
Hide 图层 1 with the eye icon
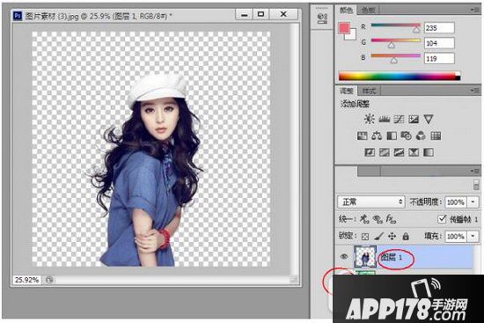click(x=344, y=257)
